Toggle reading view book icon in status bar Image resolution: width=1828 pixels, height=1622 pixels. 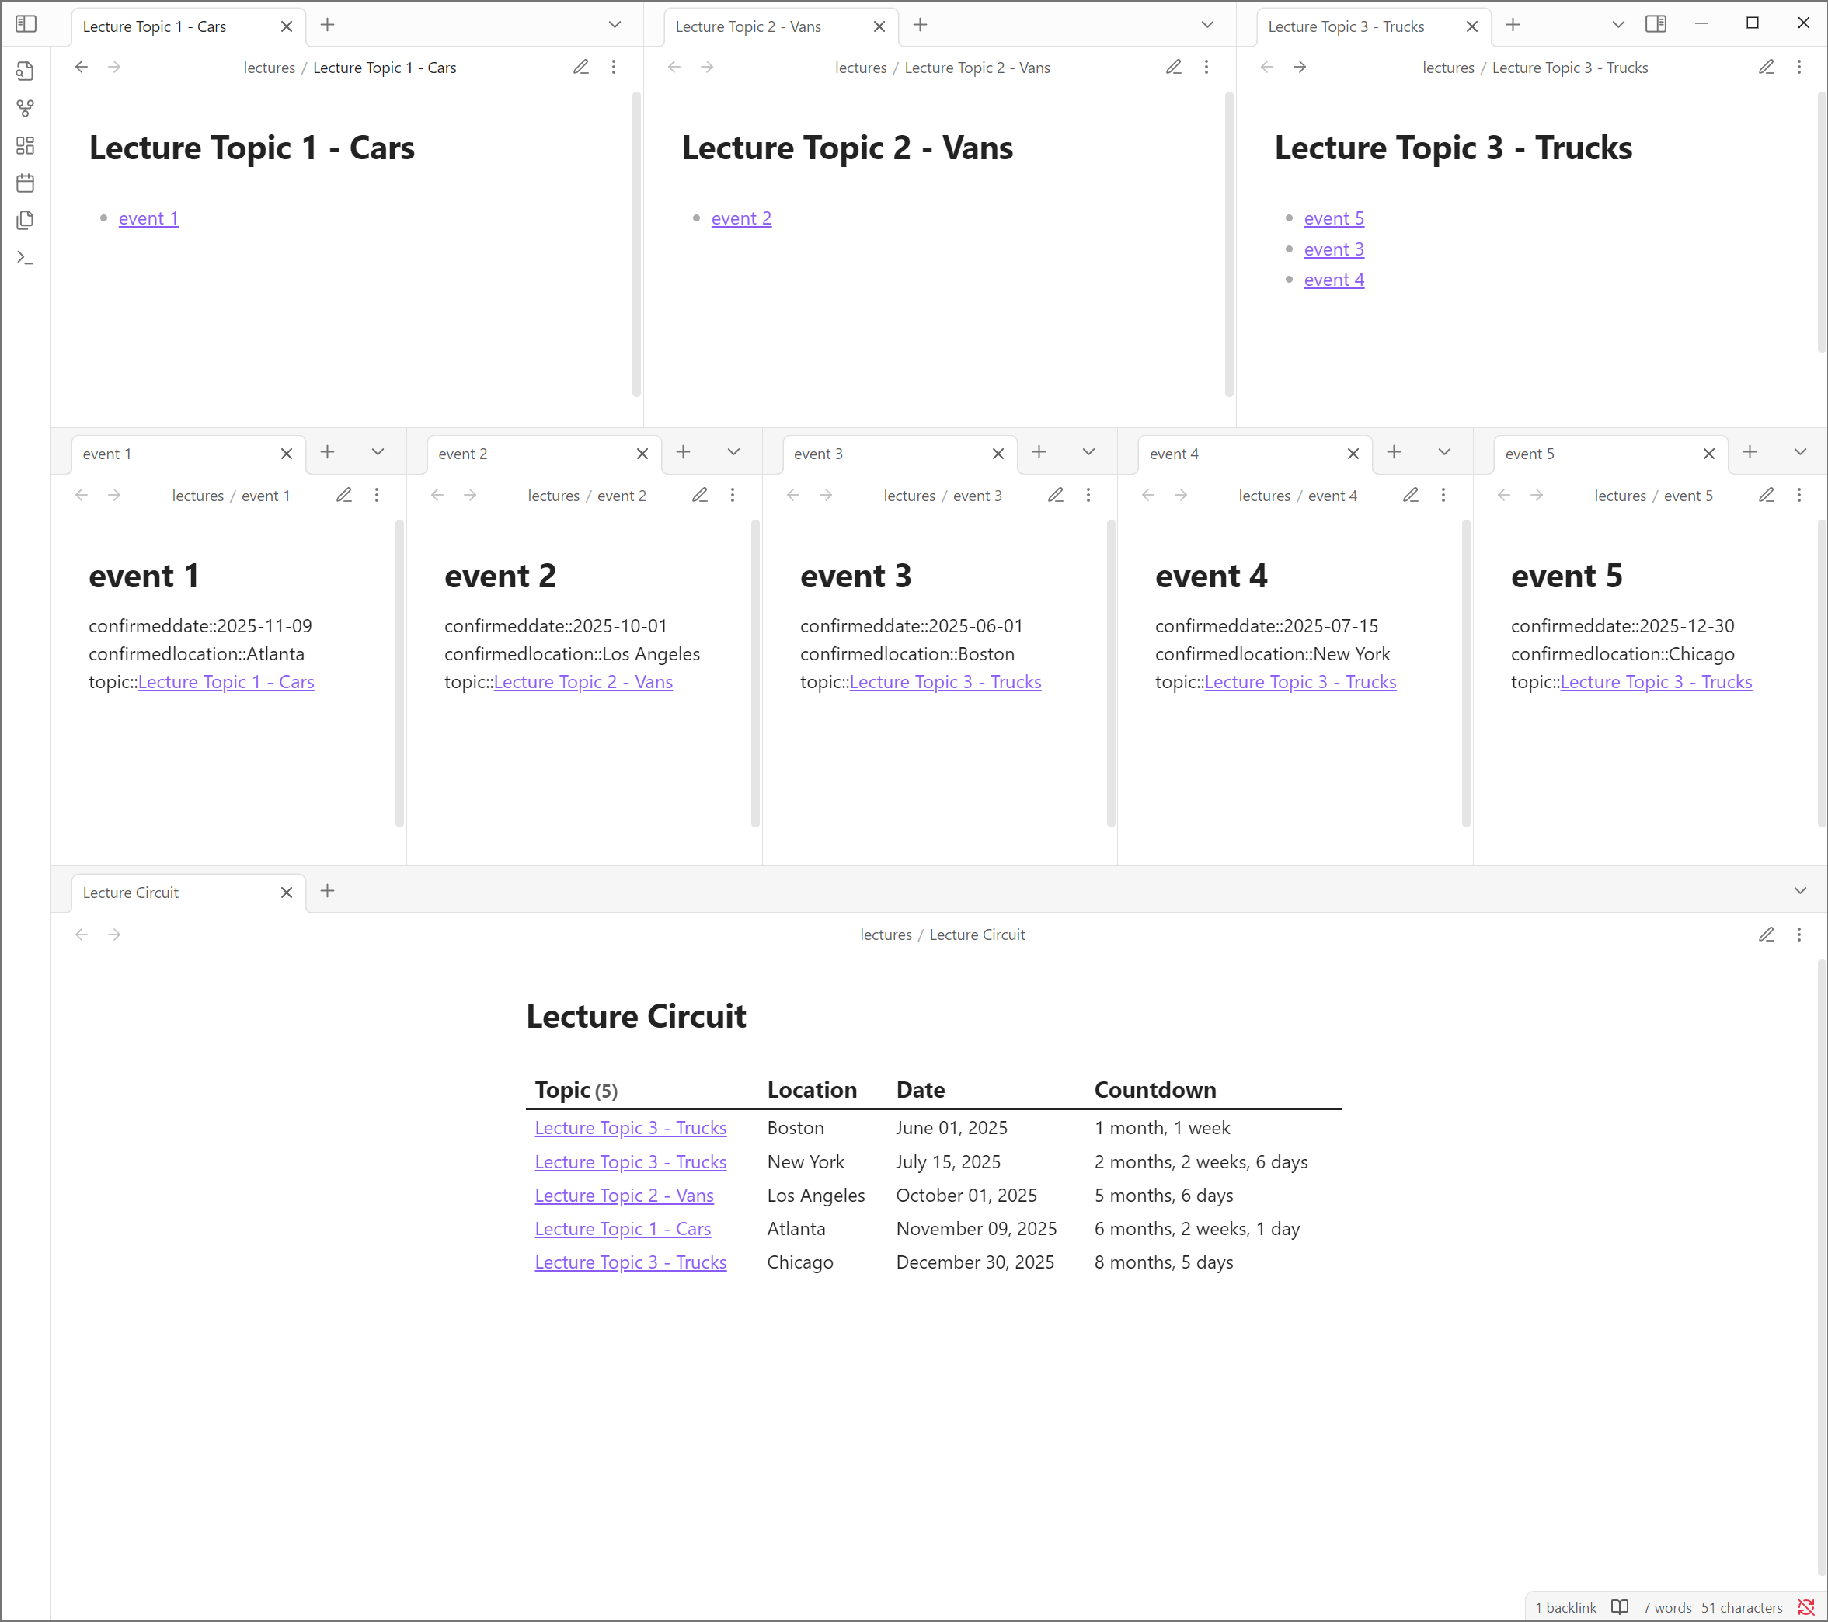[1620, 1608]
